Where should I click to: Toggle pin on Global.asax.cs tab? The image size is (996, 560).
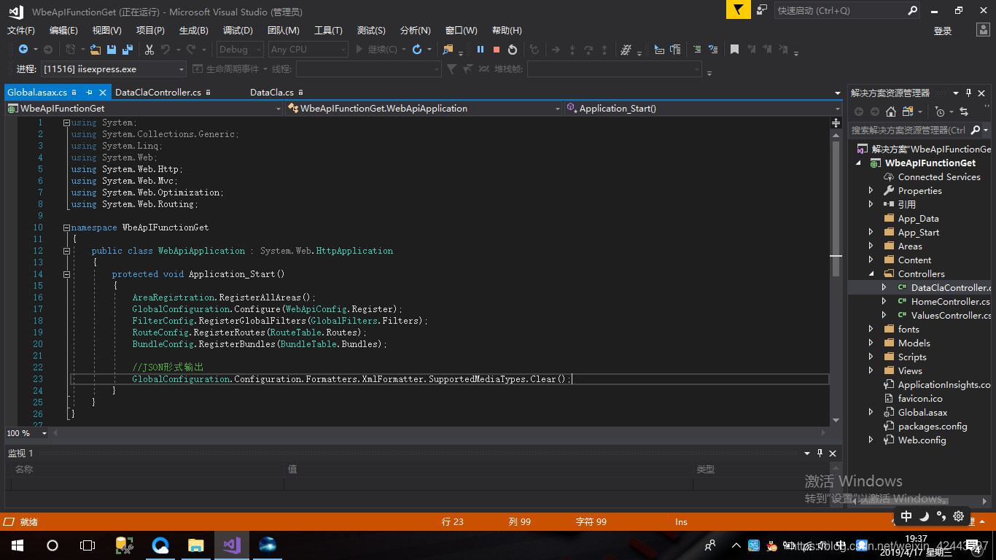(89, 93)
